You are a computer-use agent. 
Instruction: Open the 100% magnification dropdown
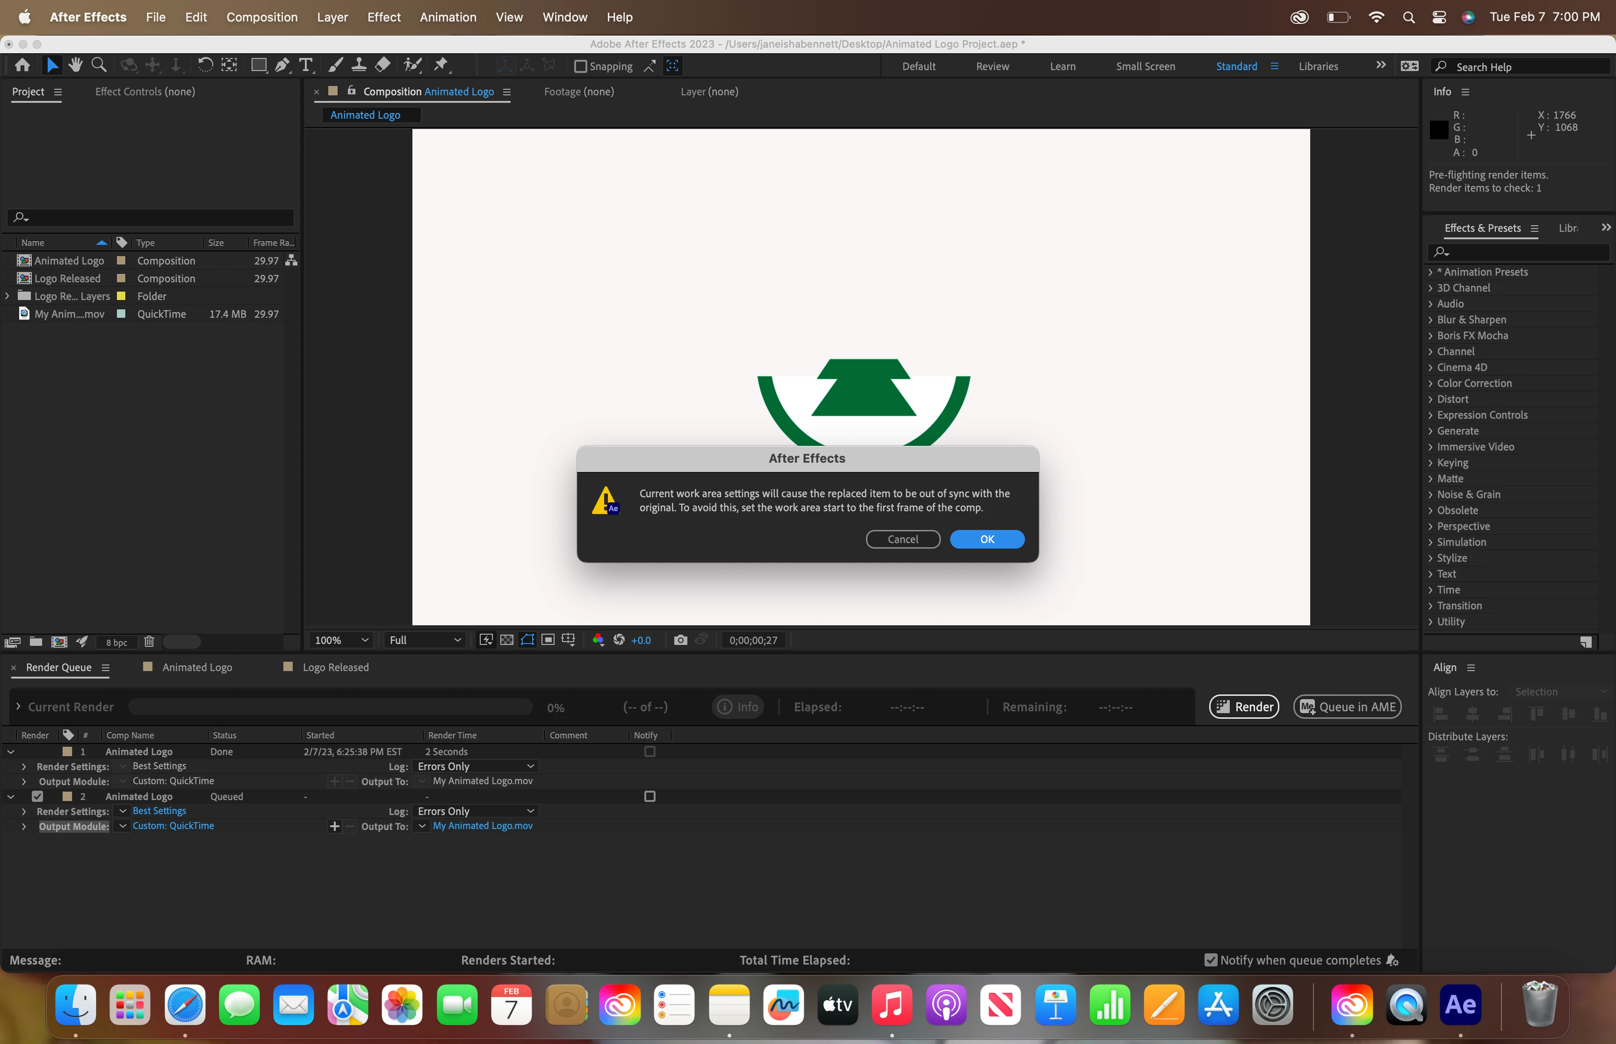341,640
